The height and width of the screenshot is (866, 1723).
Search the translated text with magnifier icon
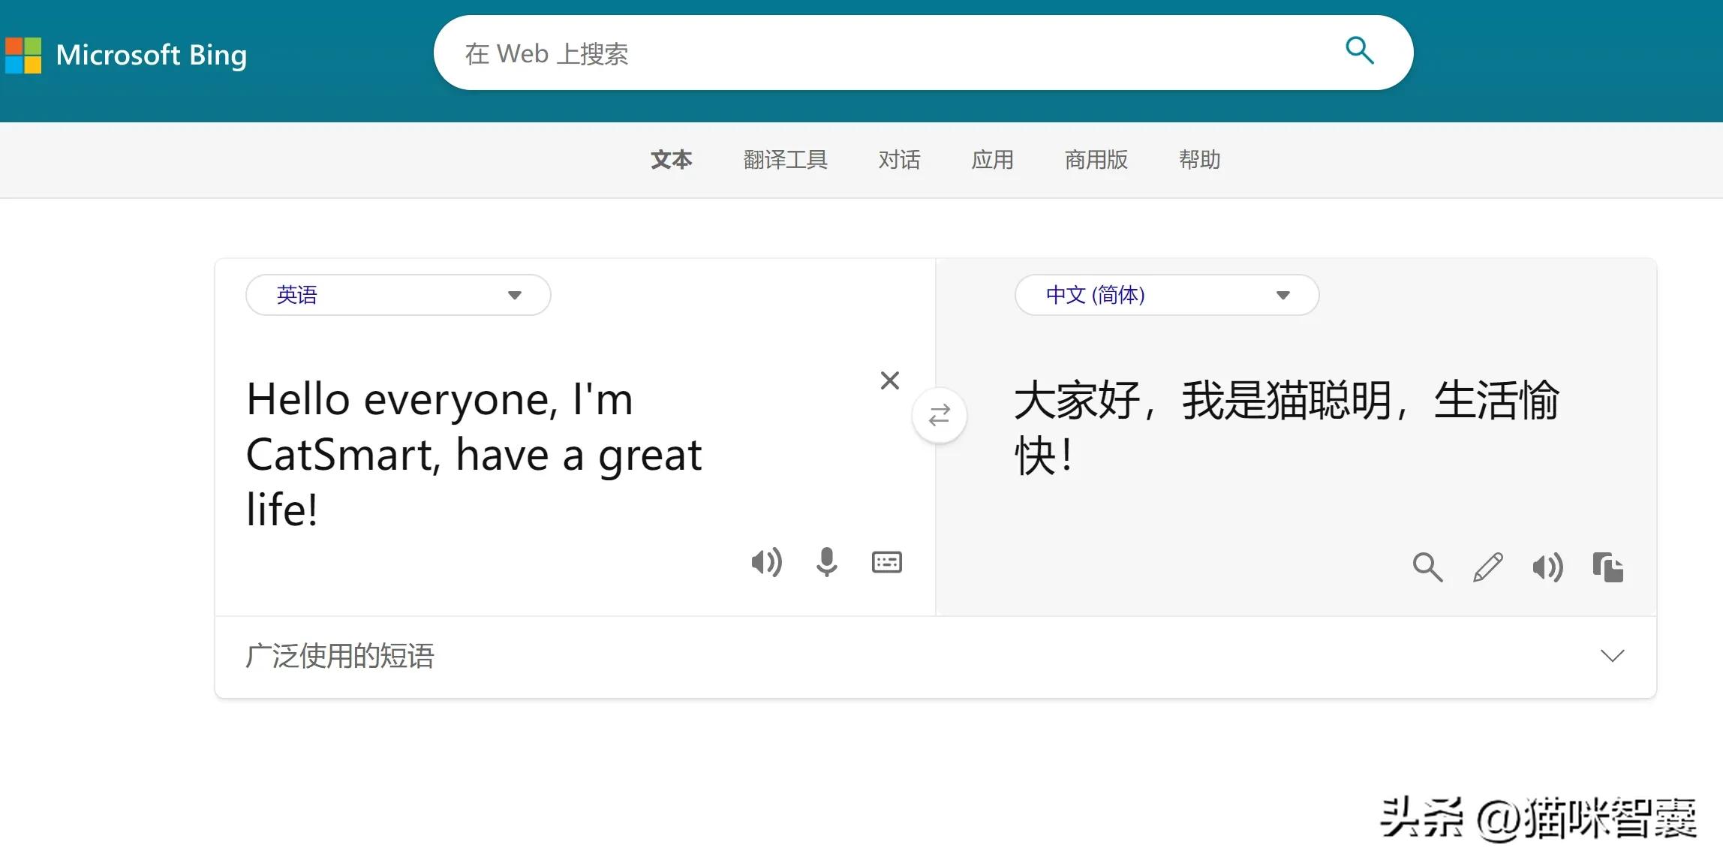(1427, 567)
